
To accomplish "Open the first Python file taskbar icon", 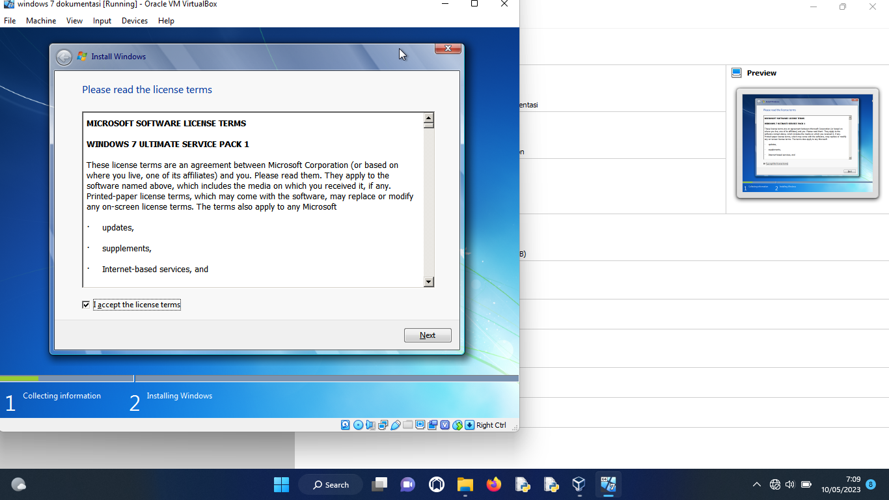I will click(522, 484).
